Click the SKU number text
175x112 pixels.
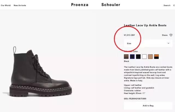click(x=135, y=99)
